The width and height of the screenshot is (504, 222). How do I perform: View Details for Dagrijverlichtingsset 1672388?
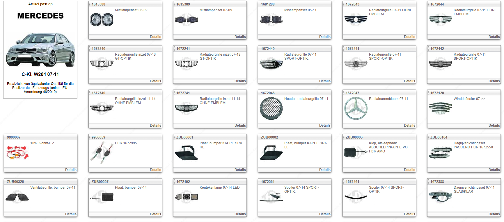tap(494, 214)
